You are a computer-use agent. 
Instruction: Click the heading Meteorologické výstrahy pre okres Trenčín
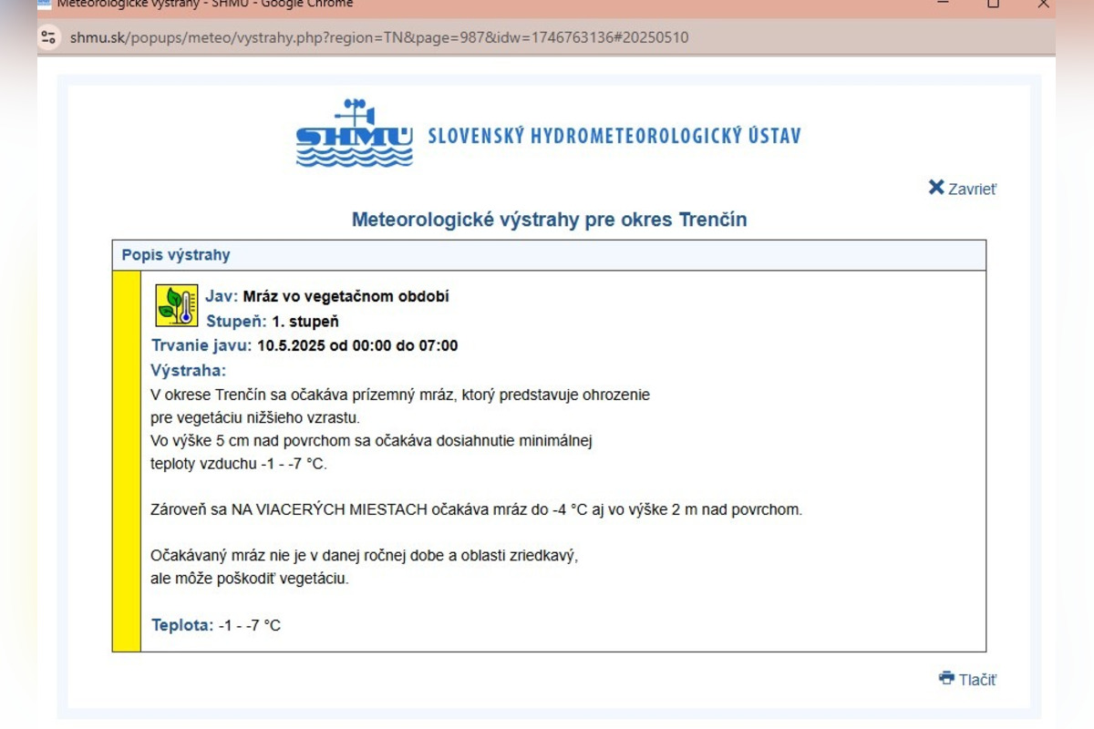click(x=549, y=220)
